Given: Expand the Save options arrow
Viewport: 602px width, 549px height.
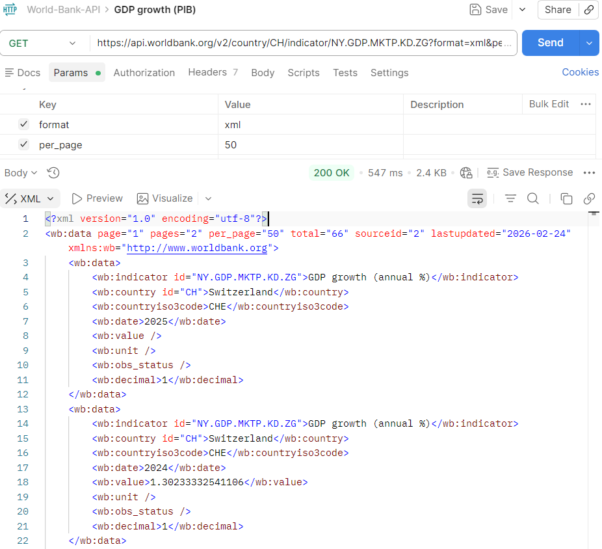Looking at the screenshot, I should point(522,10).
